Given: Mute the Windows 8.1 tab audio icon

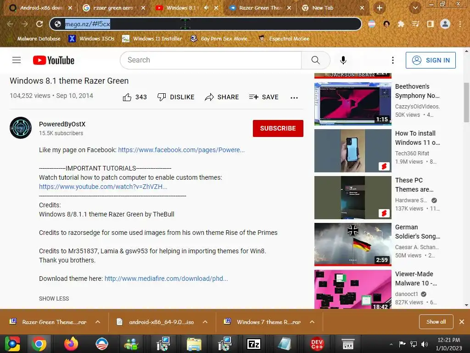Looking at the screenshot, I should point(206,8).
